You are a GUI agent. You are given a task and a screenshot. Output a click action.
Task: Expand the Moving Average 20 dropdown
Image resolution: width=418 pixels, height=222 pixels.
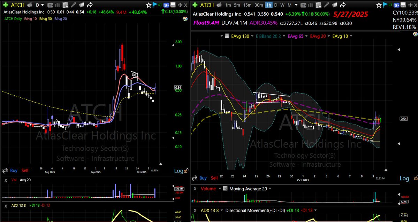pyautogui.click(x=270, y=189)
